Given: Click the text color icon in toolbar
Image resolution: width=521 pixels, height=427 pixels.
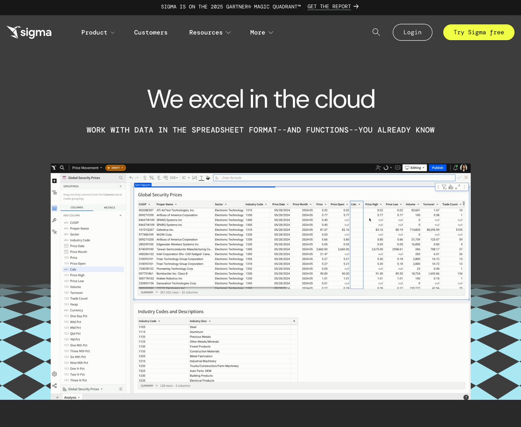Looking at the screenshot, I should [x=201, y=178].
